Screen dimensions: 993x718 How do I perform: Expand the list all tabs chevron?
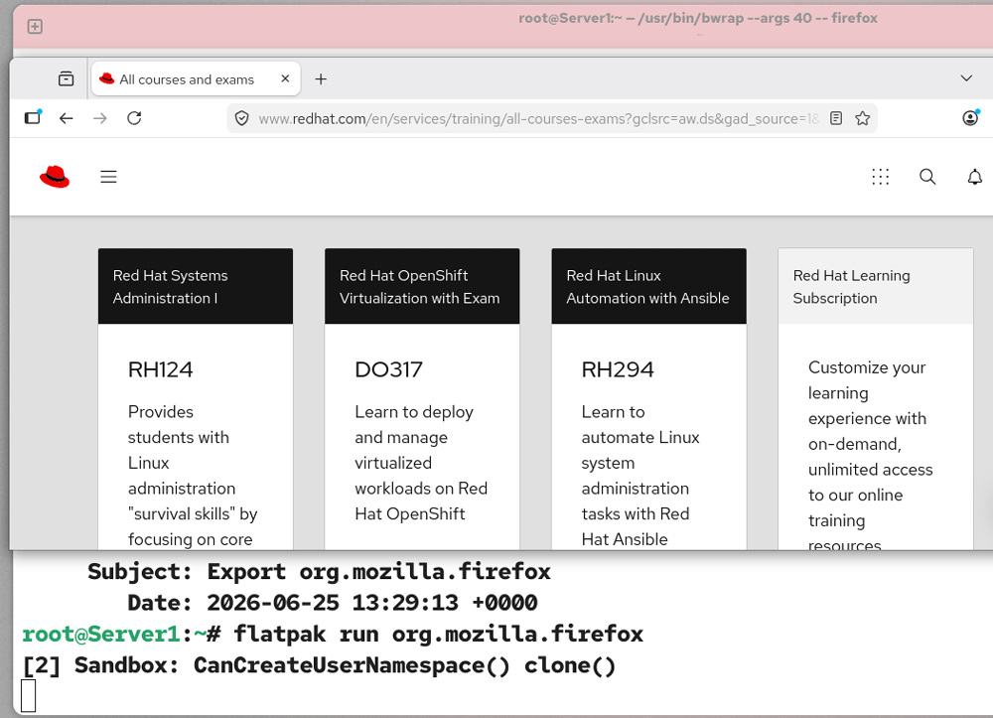(966, 78)
